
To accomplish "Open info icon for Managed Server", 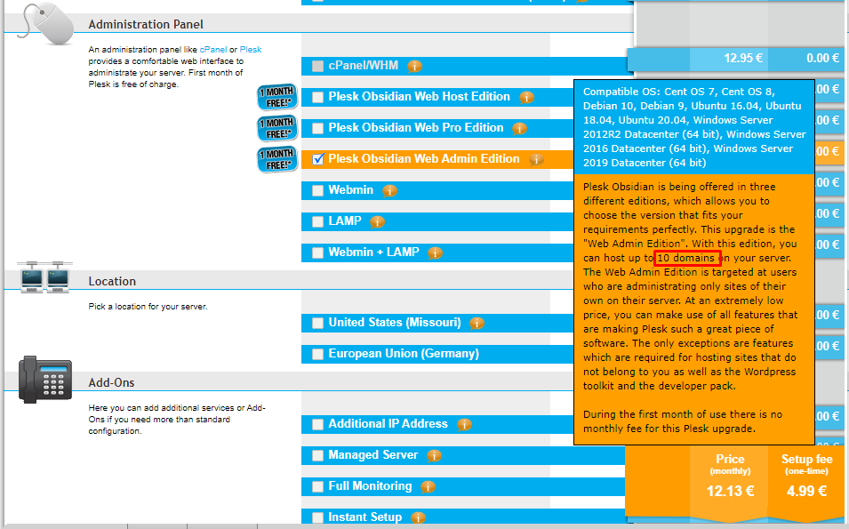I will coord(434,456).
